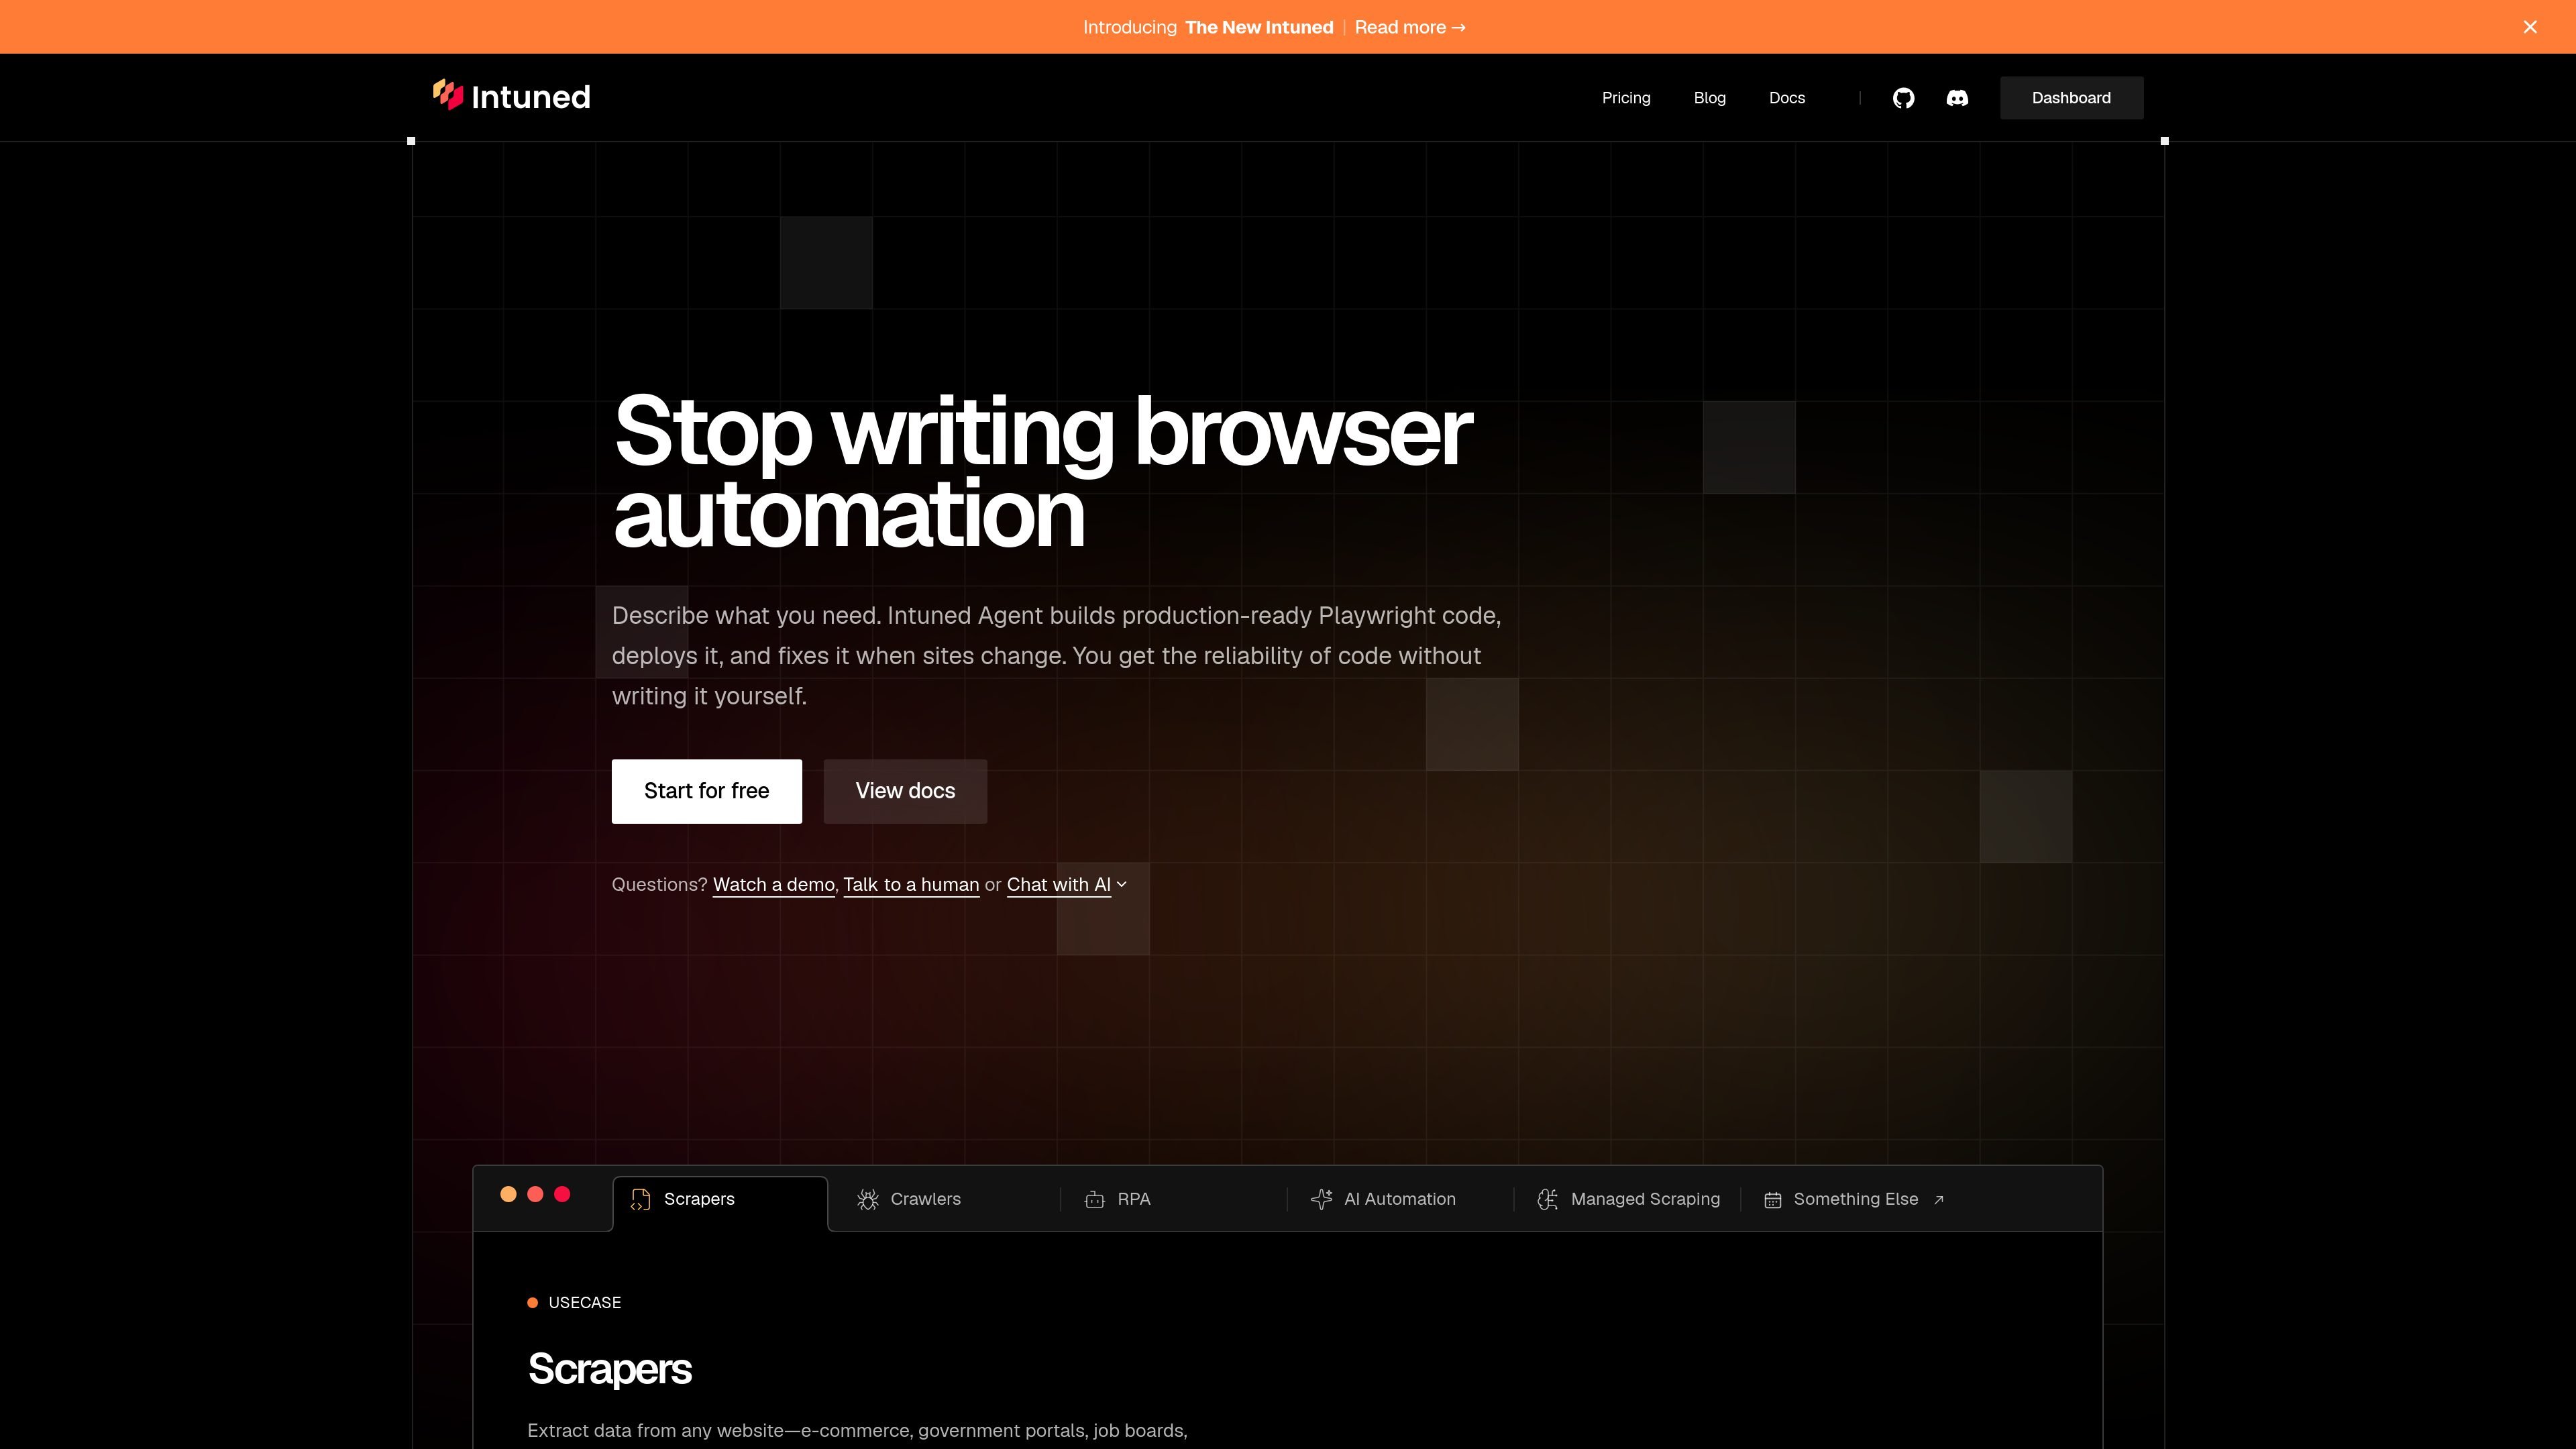Open the Something Else tab
2576x1449 pixels.
(1854, 1199)
